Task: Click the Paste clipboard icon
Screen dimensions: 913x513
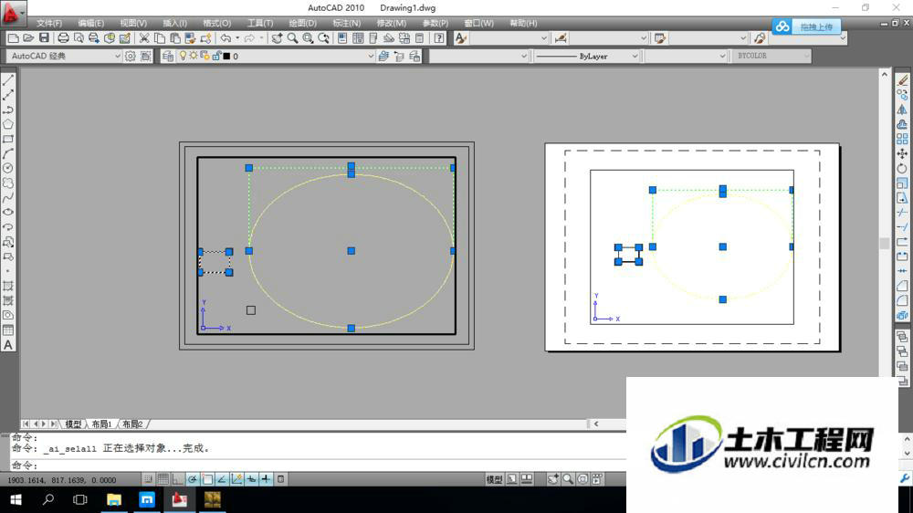Action: coord(174,38)
